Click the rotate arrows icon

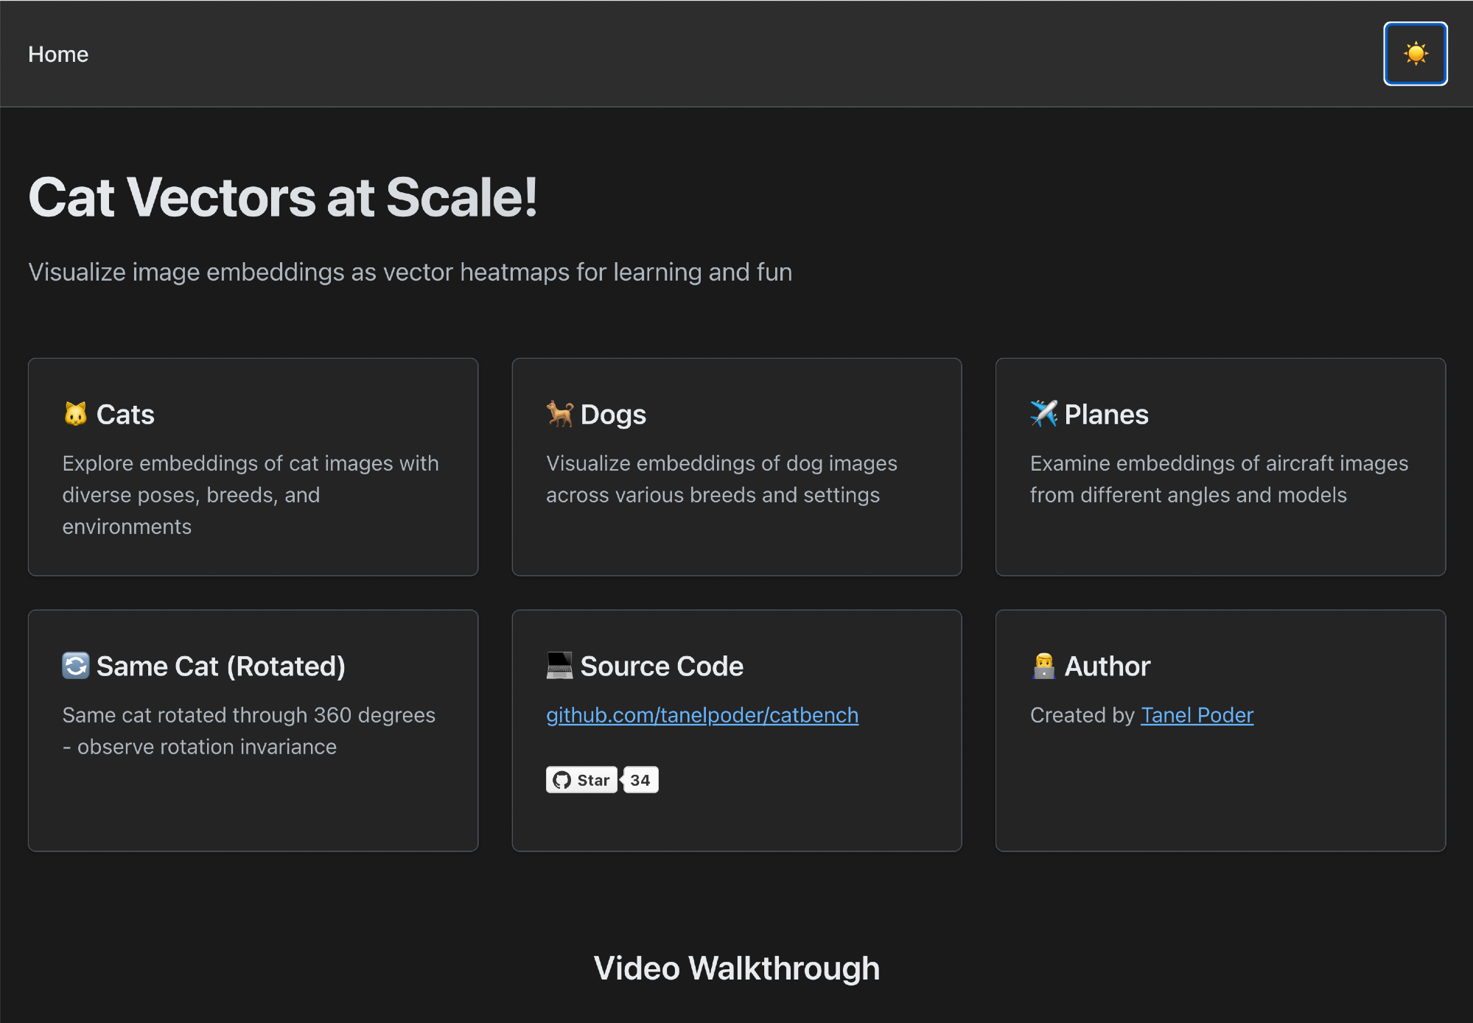(75, 666)
